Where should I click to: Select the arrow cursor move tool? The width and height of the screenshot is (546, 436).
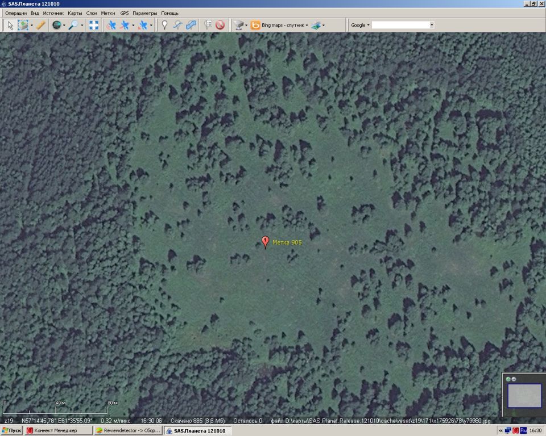tap(10, 25)
